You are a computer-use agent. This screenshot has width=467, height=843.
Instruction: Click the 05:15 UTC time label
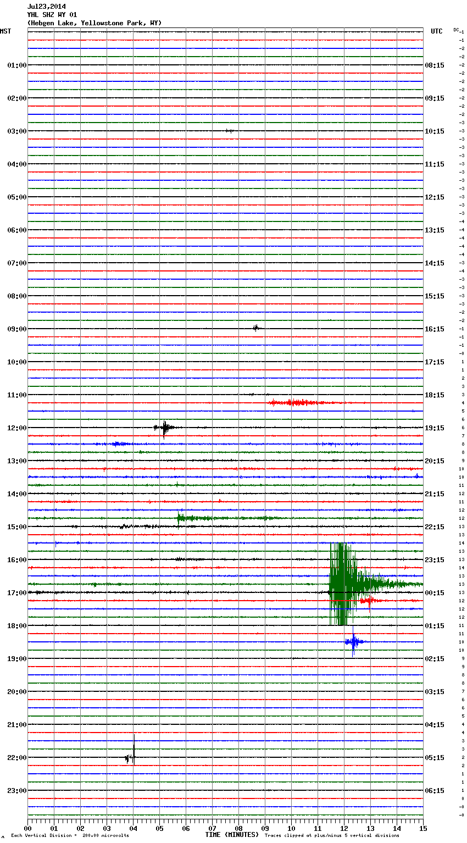[x=435, y=758]
